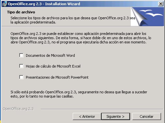
Task: Tick the Hojas de cálculo de Microsoft Excel checkbox
Action: 21,66
